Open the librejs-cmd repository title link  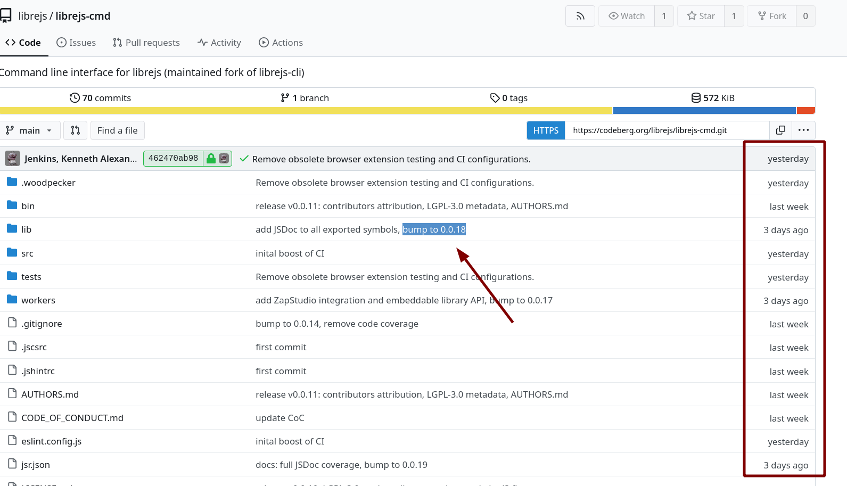[83, 16]
